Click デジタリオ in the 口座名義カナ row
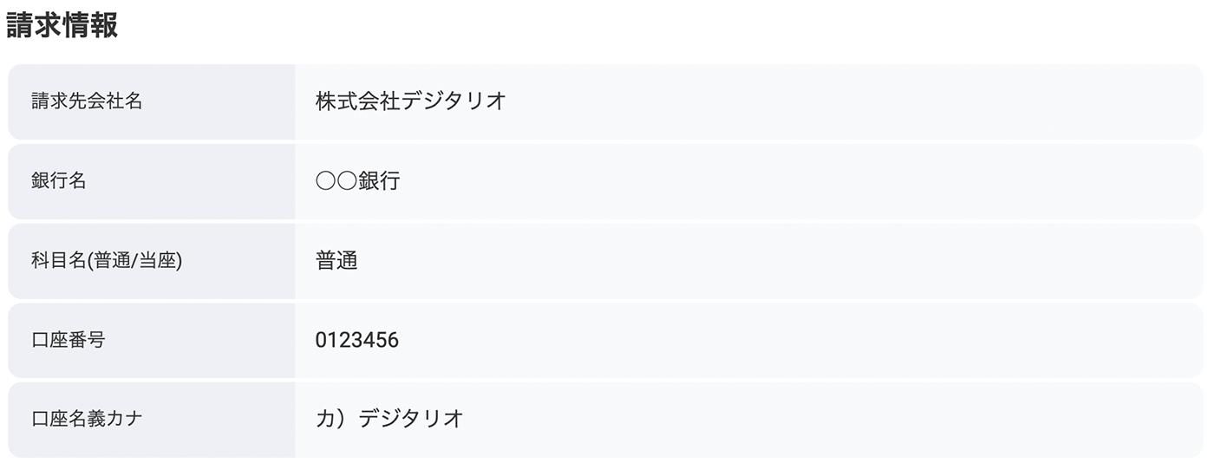The height and width of the screenshot is (463, 1214). pos(411,419)
